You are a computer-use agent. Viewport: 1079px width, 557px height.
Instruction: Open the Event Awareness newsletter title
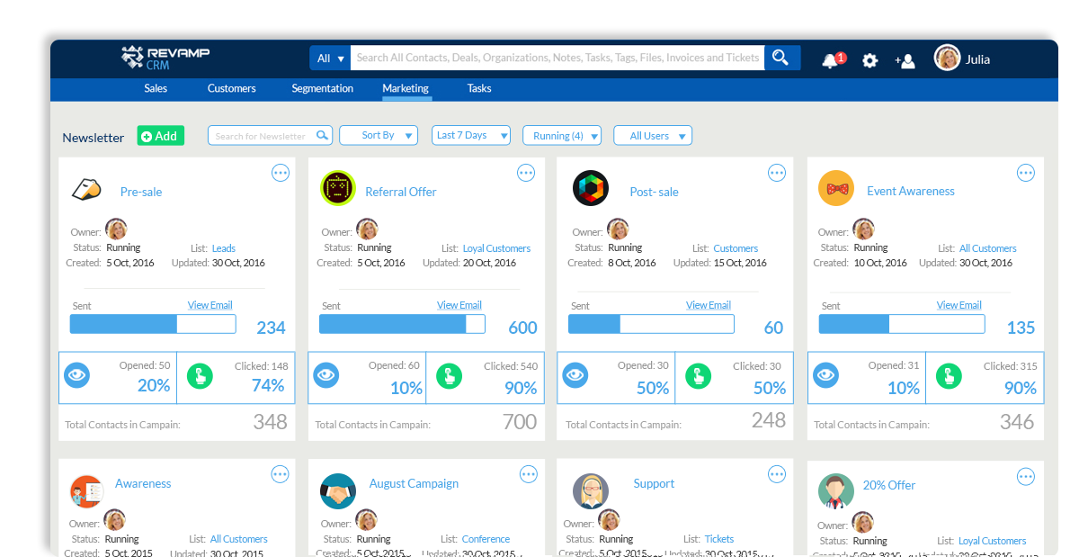coord(911,191)
